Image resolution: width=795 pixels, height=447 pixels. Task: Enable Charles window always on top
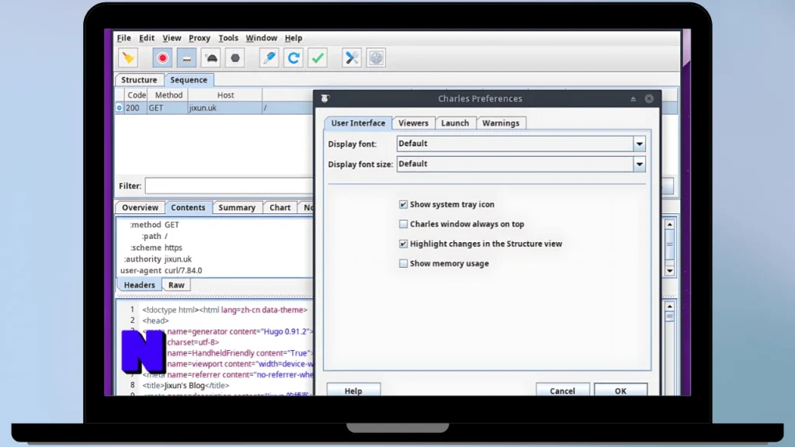point(403,224)
